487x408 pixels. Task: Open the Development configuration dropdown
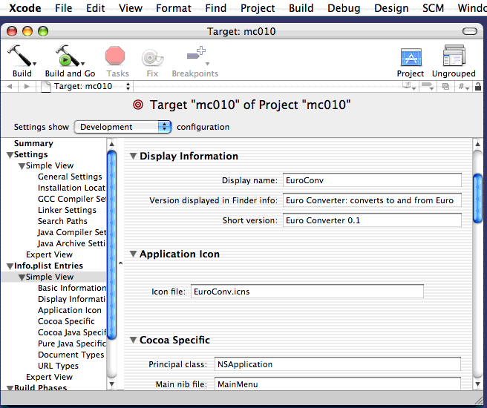pos(123,127)
